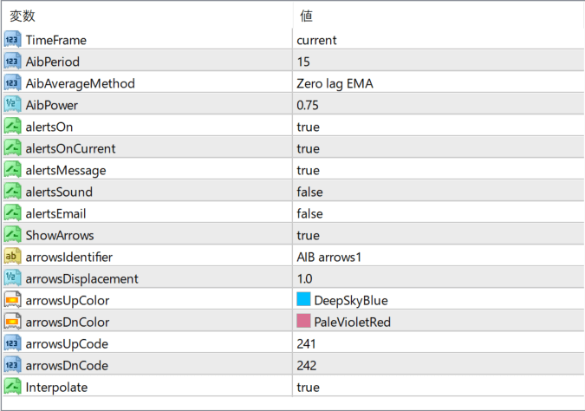Click the boolean icon next to alertsOn

coord(12,127)
